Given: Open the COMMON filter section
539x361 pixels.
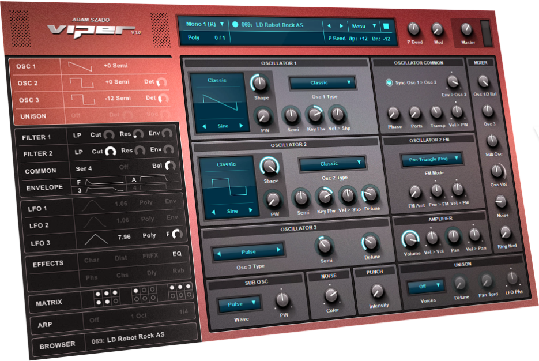Looking at the screenshot, I should click(40, 171).
